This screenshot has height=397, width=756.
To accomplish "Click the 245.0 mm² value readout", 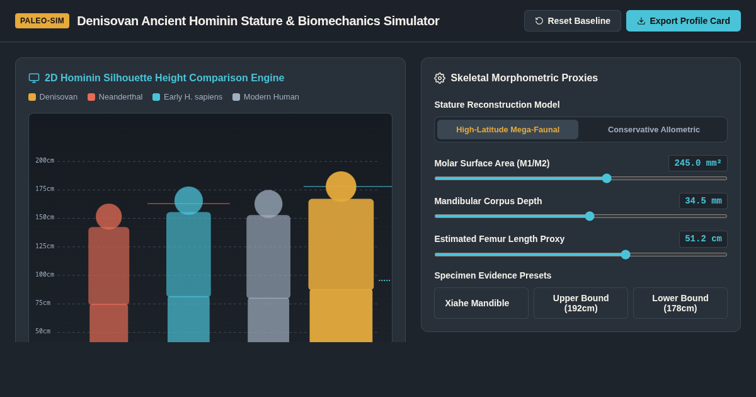I will (698, 163).
